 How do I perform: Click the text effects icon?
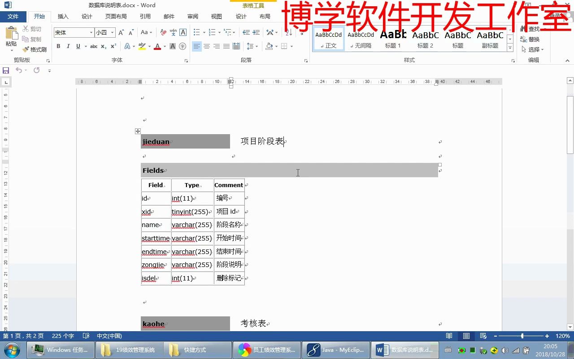pyautogui.click(x=127, y=46)
